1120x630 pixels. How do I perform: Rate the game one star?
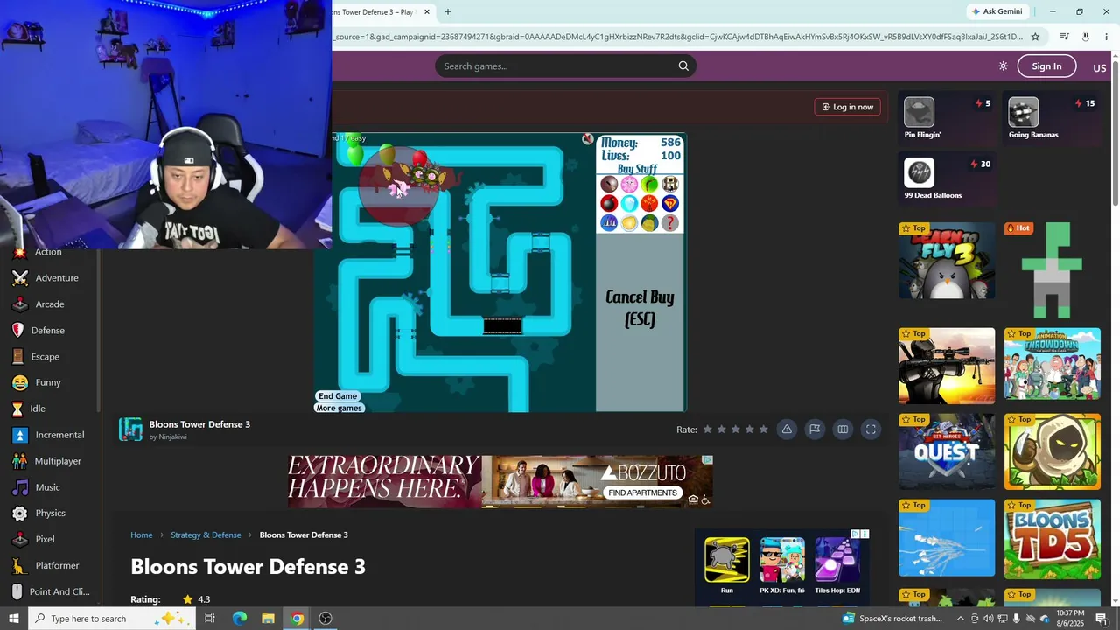coord(708,430)
